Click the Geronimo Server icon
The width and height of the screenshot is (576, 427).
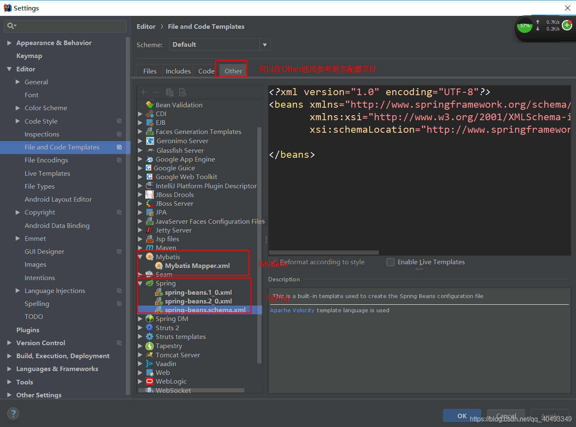(x=150, y=141)
